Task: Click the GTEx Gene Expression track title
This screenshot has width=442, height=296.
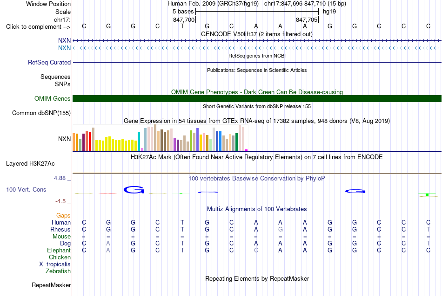Action: [257, 121]
